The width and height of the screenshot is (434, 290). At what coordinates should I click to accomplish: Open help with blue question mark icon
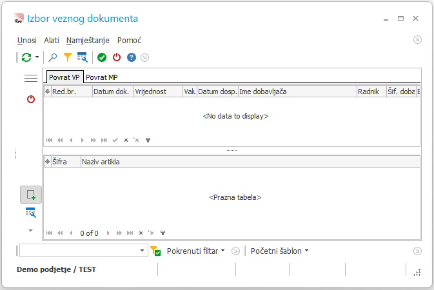click(x=132, y=57)
